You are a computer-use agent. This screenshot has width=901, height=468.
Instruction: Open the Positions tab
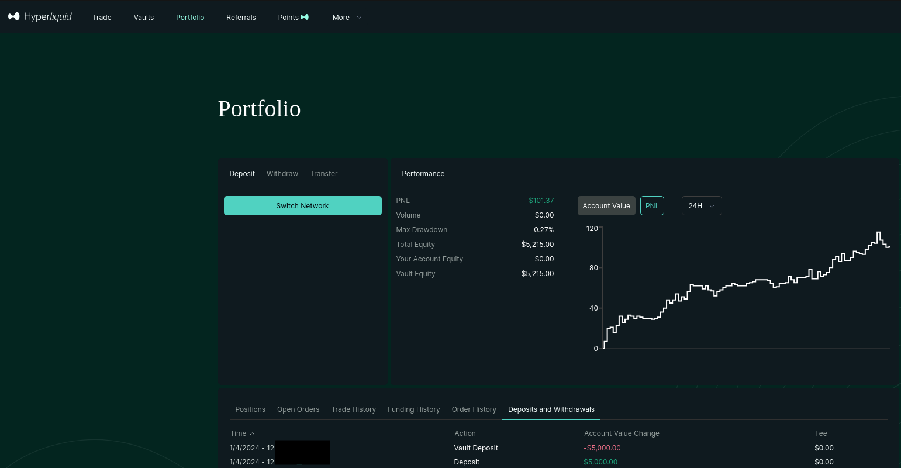coord(250,409)
